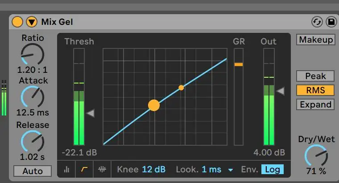Click the Thresh slider triangle handle
339x183 pixels.
tap(91, 113)
